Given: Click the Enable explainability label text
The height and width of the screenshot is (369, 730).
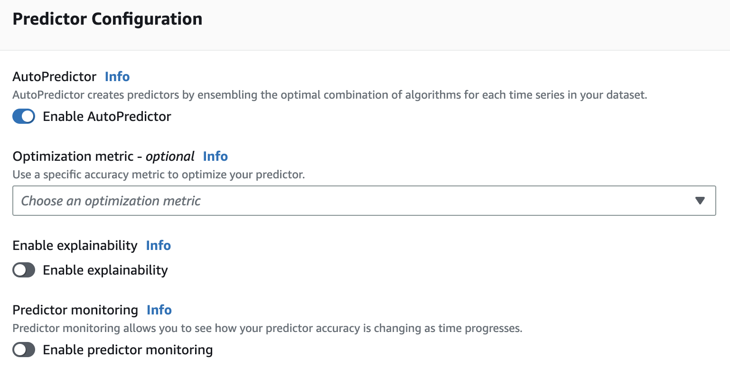Looking at the screenshot, I should coord(105,270).
